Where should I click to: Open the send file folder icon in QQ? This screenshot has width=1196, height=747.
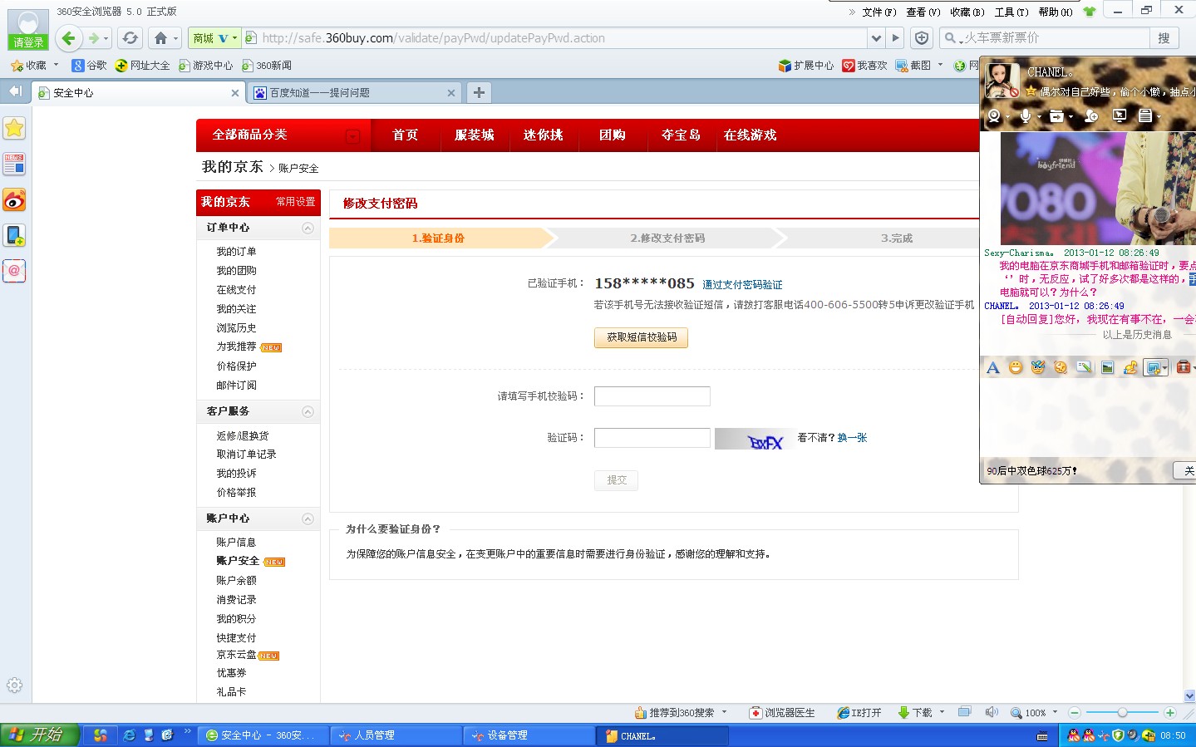point(1056,116)
